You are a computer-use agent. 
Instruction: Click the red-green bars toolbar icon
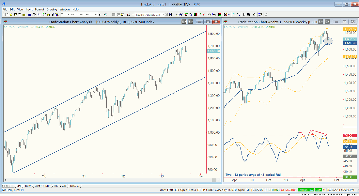220,15
